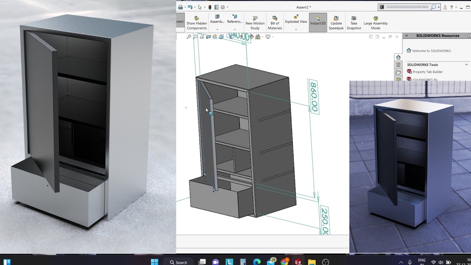Click the Exploded View tool
471x265 pixels.
296,19
